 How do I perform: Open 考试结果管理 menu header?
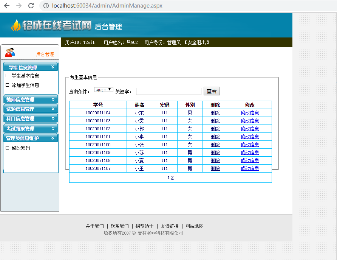click(x=31, y=129)
